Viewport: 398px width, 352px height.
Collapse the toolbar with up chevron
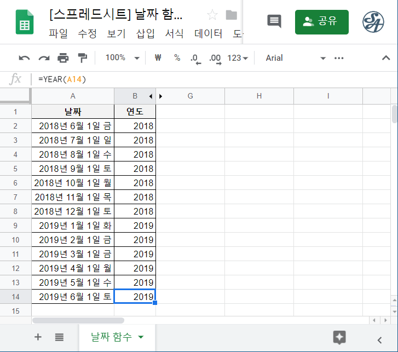point(386,58)
